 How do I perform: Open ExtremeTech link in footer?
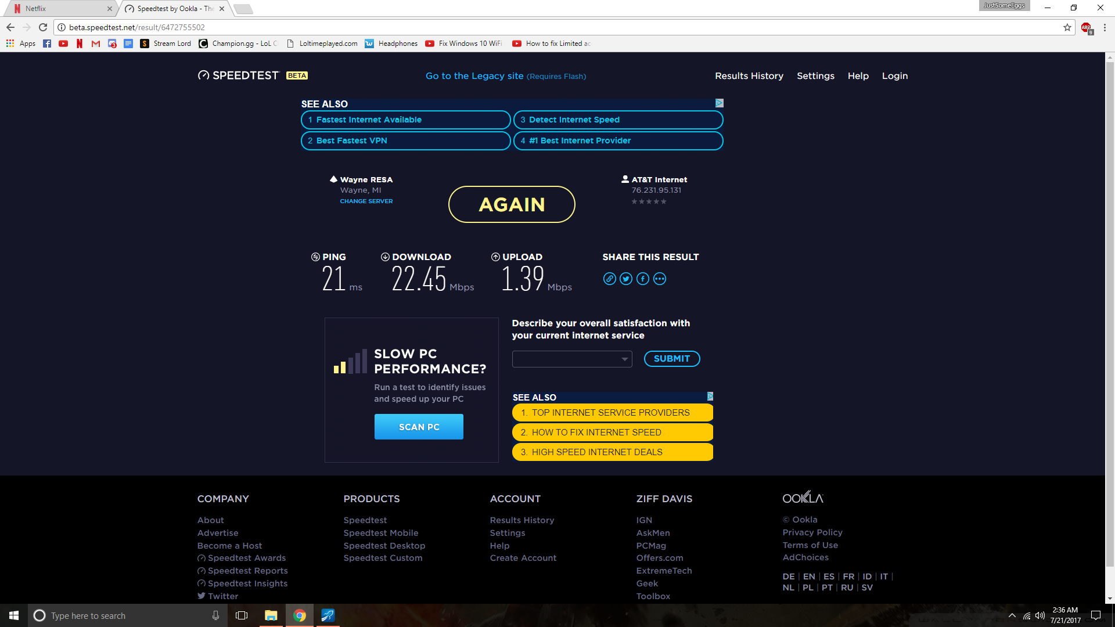point(664,571)
